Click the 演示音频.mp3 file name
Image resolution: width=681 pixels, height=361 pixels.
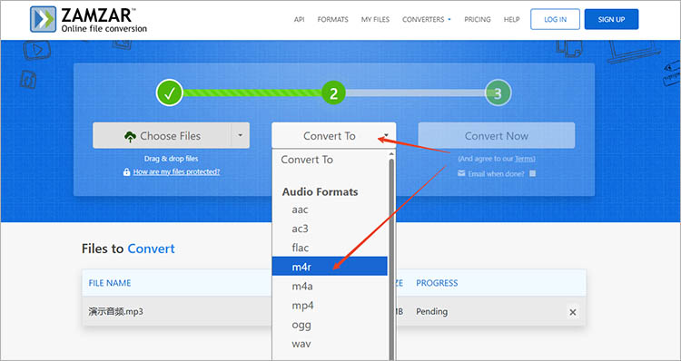tap(116, 311)
